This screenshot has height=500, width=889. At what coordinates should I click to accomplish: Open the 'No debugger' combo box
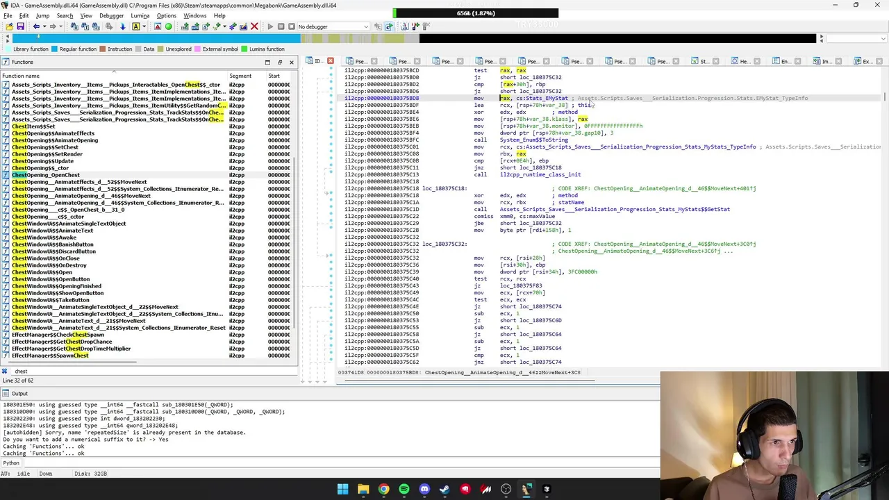tap(333, 26)
